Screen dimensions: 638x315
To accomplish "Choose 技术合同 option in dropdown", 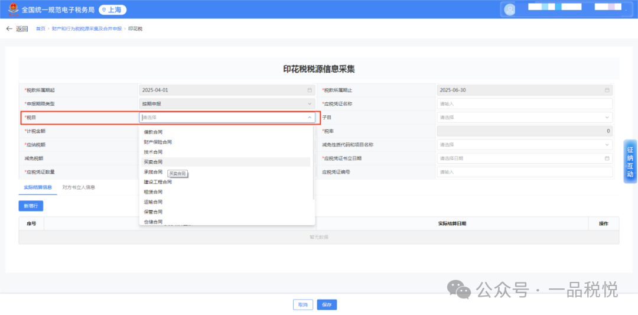I will tap(154, 152).
